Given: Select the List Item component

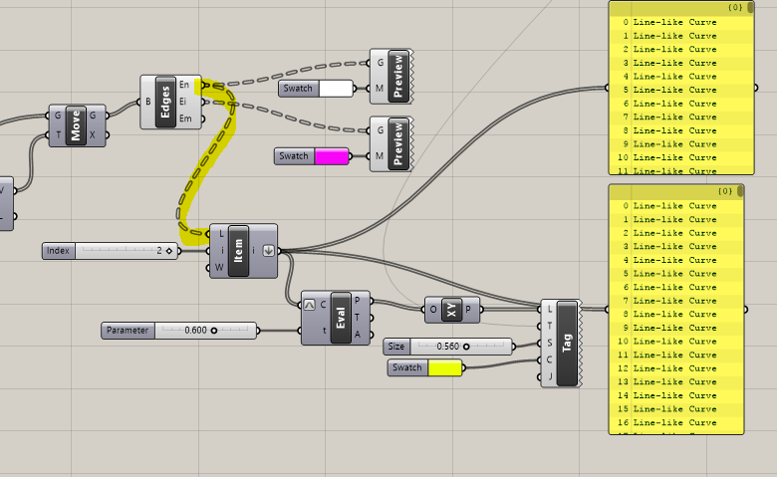Looking at the screenshot, I should (237, 250).
